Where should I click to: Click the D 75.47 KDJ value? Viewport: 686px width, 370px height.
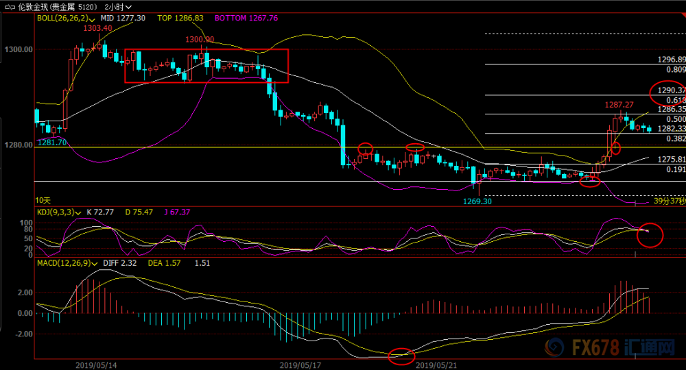coord(139,212)
